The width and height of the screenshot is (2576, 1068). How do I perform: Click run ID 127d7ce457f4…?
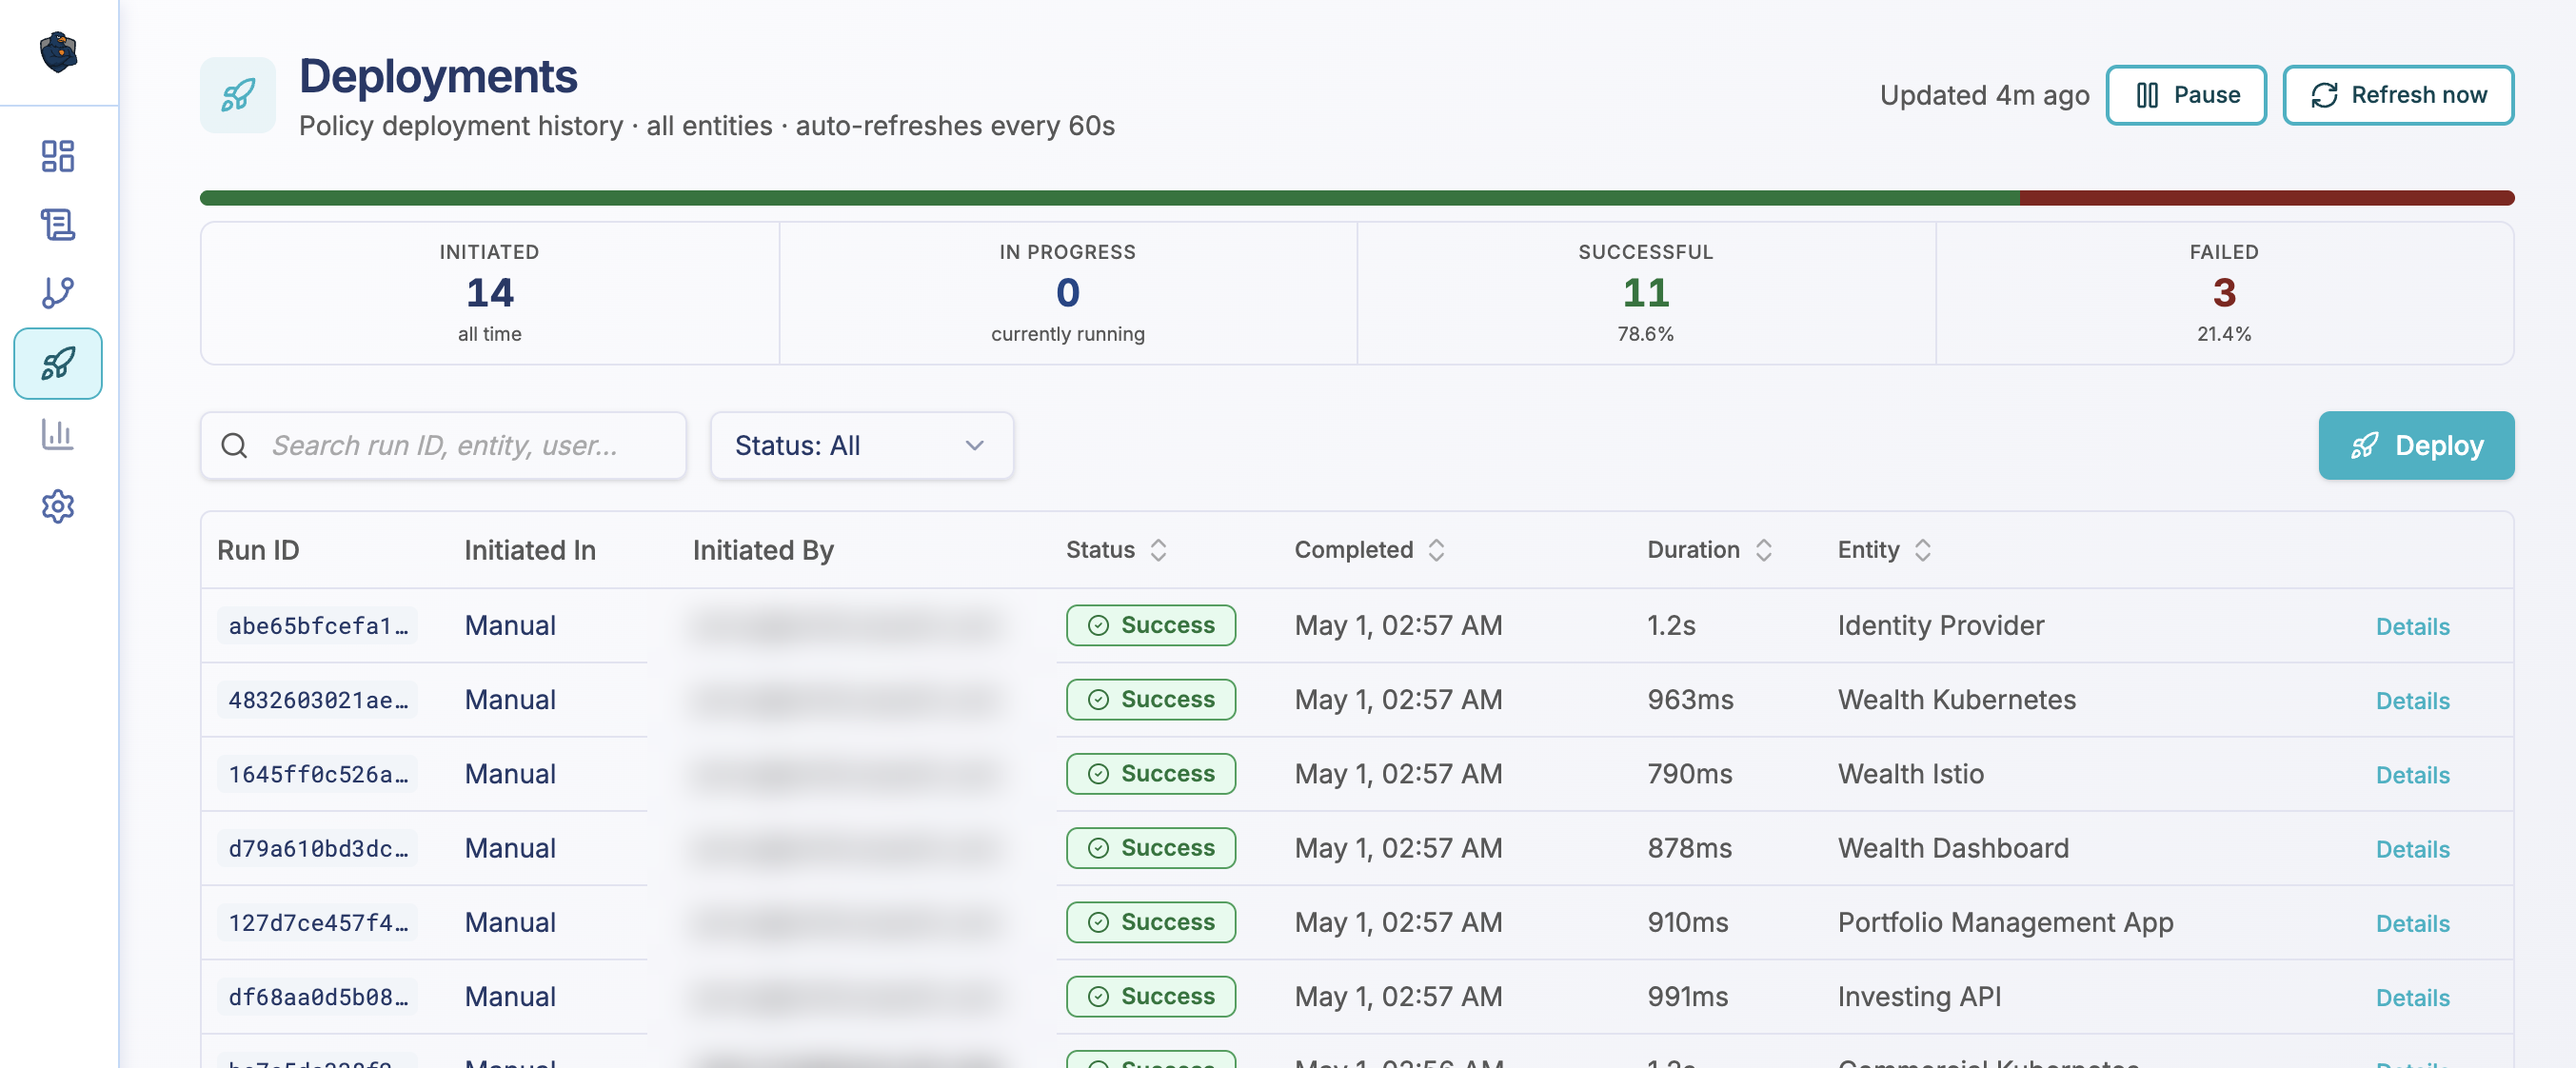tap(318, 922)
